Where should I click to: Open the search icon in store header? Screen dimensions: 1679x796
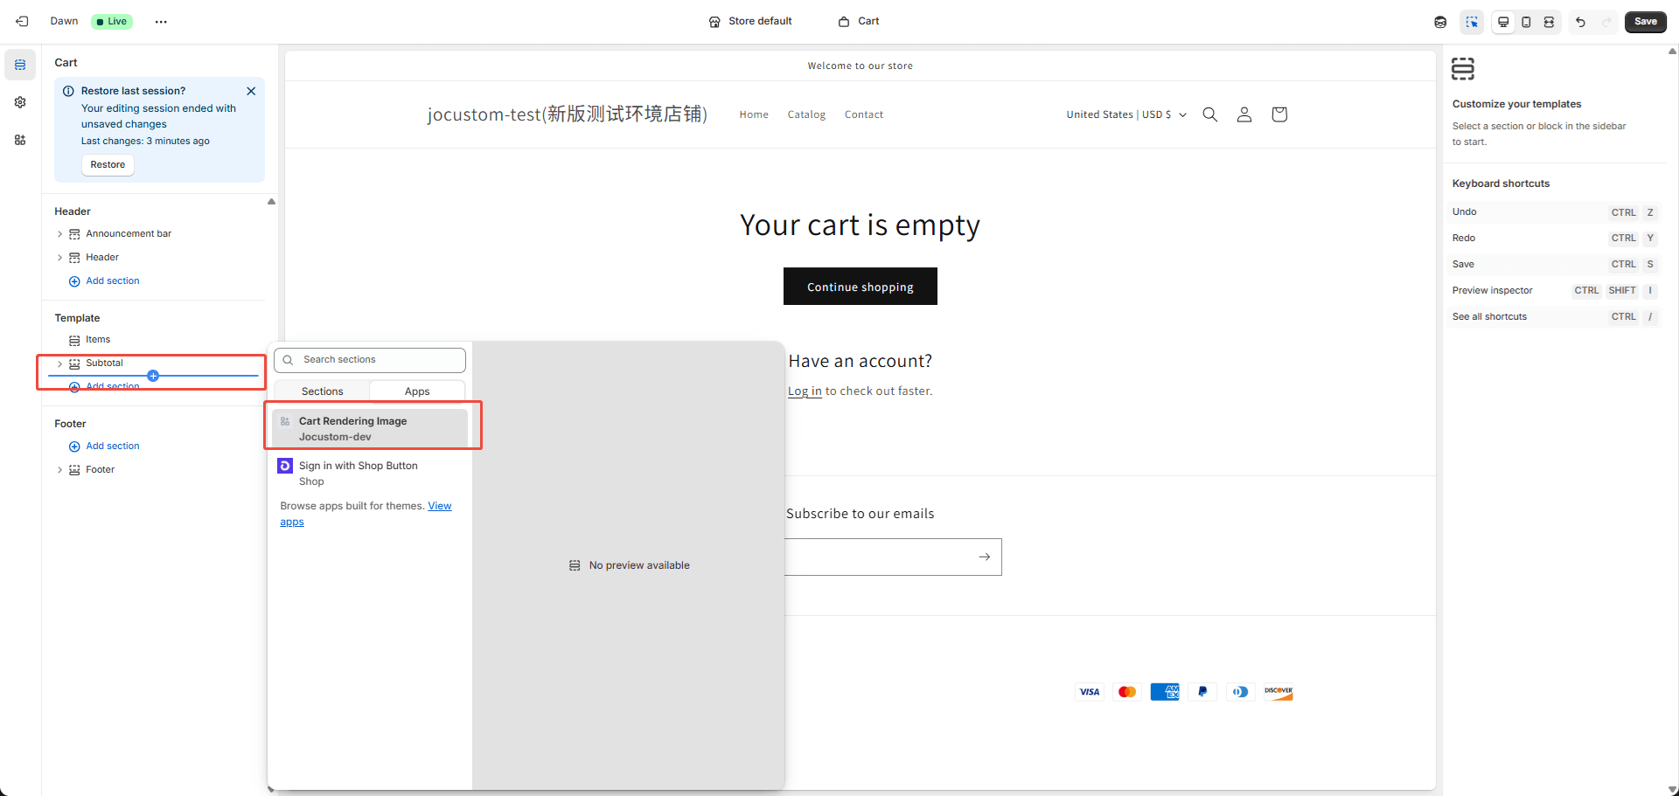(1209, 114)
